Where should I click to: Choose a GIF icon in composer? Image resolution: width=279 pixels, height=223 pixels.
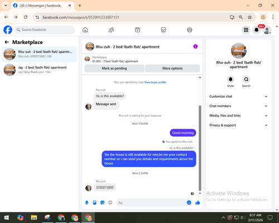click(110, 202)
